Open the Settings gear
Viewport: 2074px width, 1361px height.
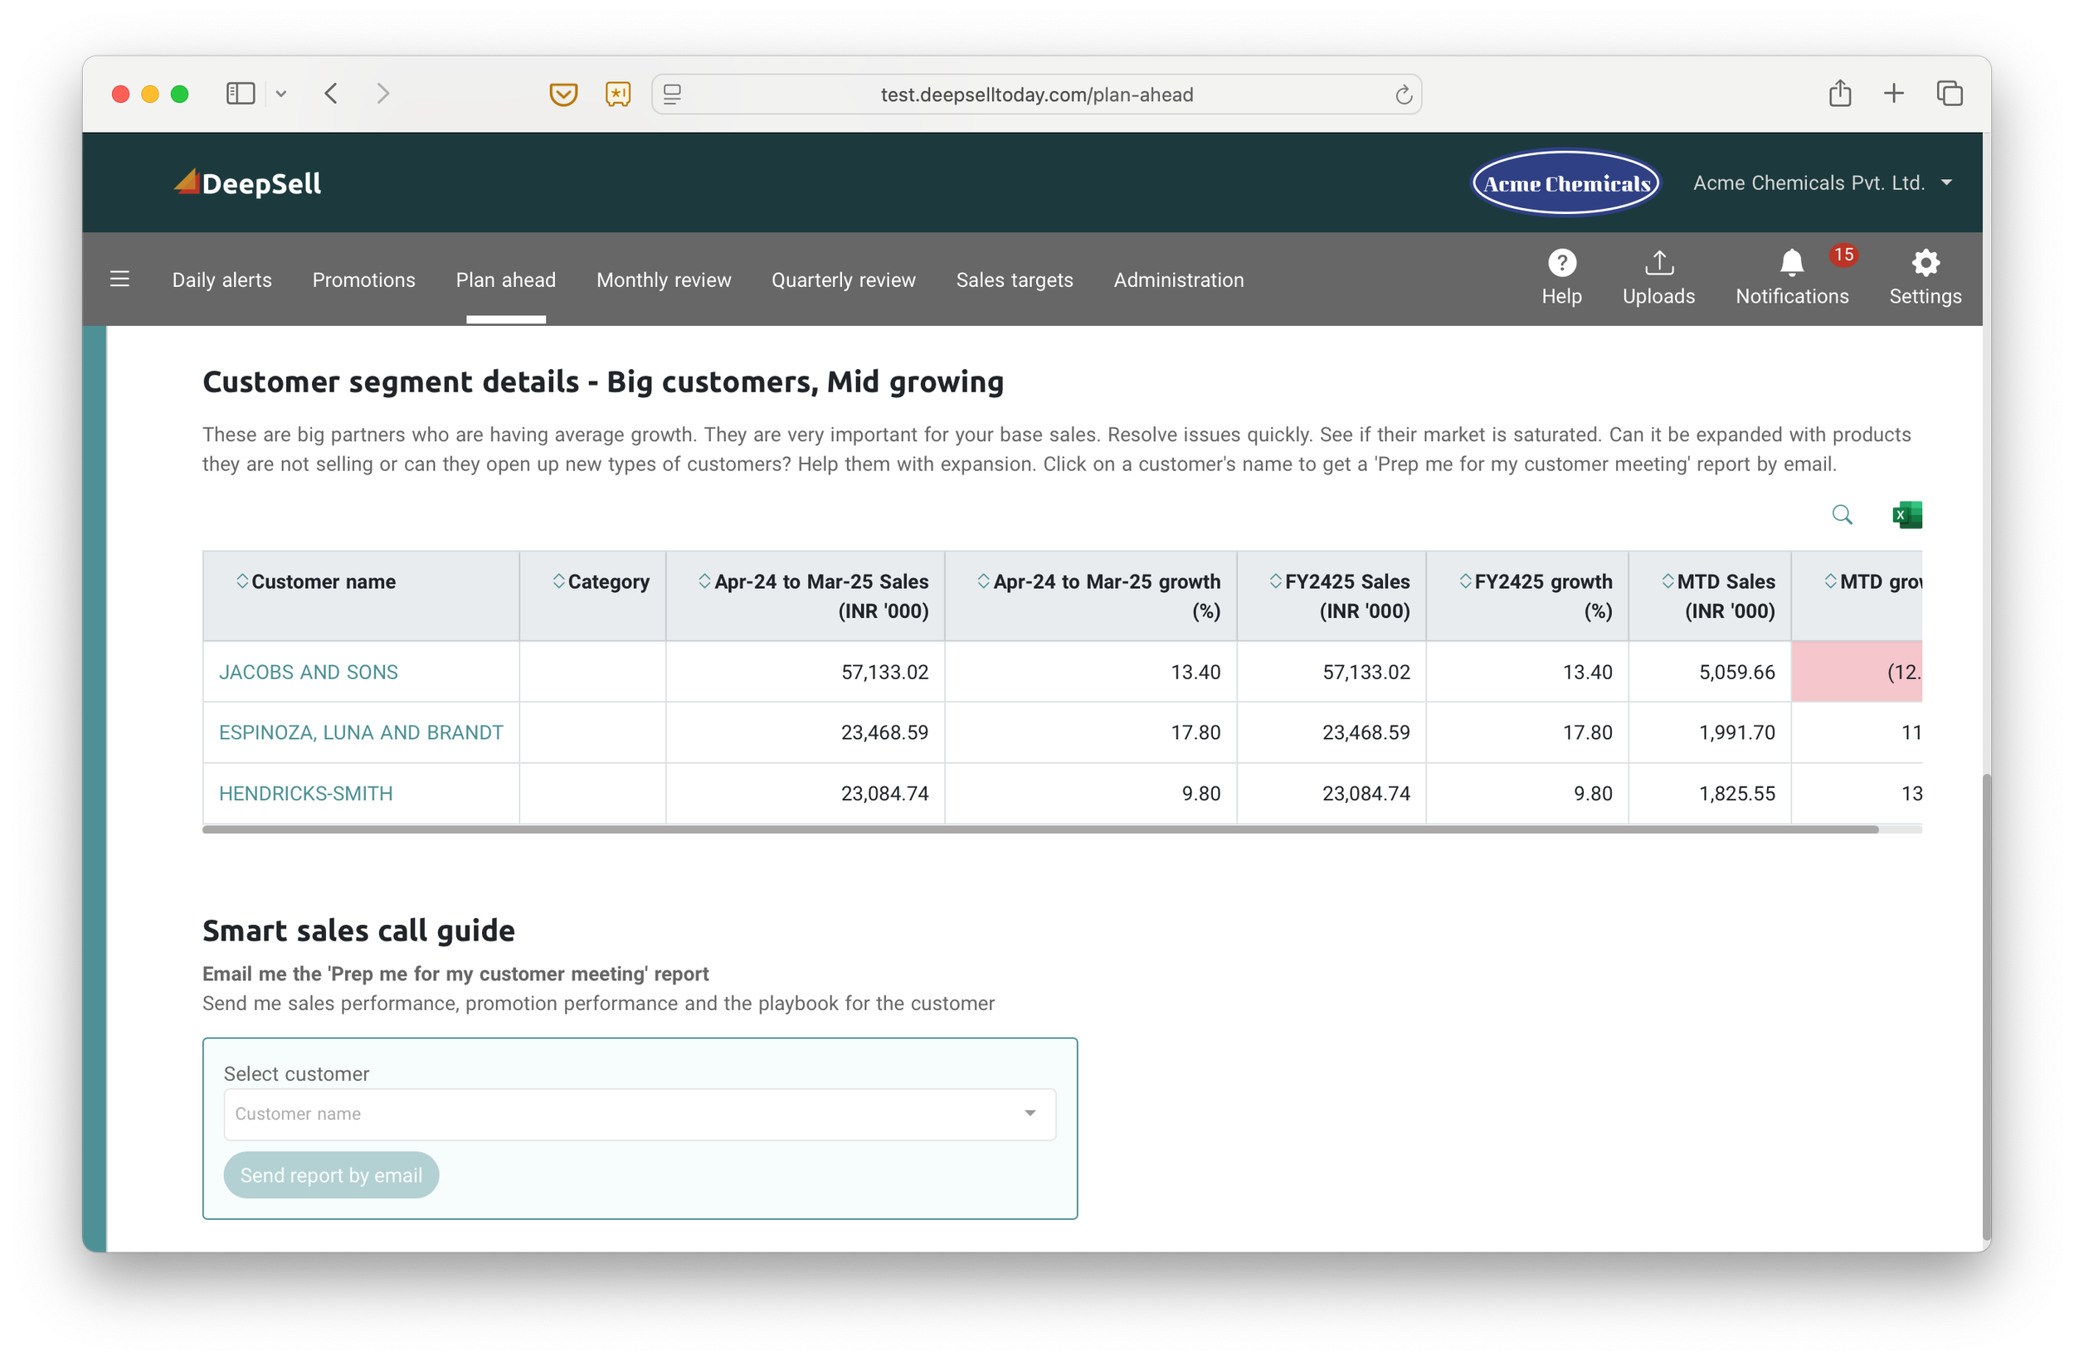(1924, 263)
